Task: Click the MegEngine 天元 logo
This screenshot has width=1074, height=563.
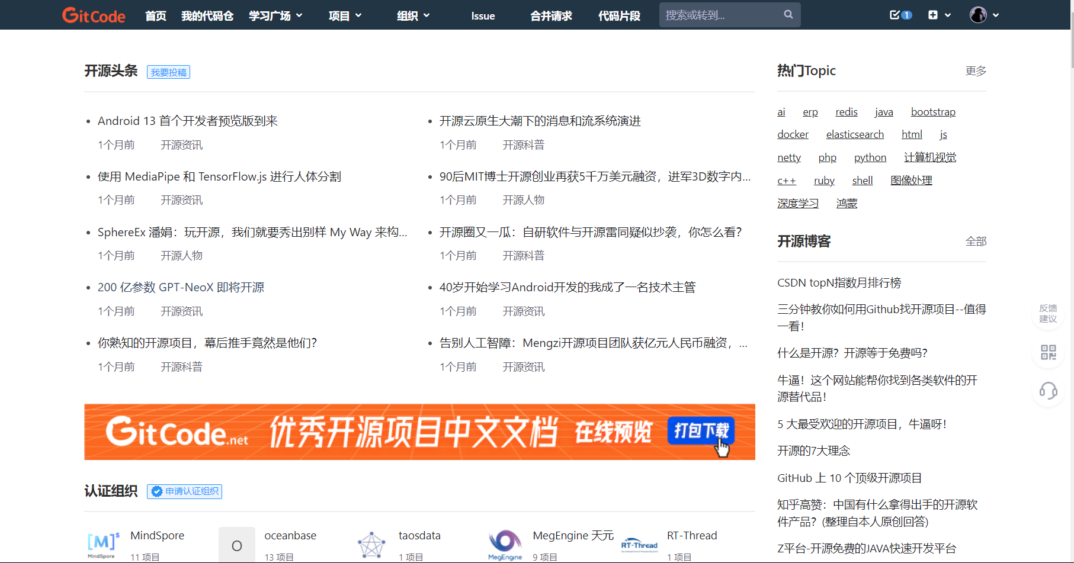Action: (x=505, y=543)
